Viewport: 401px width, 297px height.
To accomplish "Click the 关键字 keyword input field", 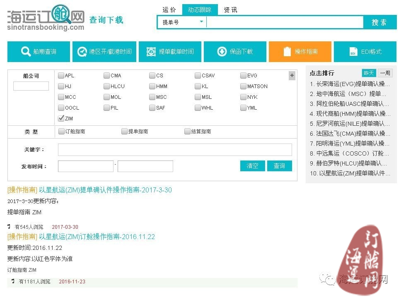I will pos(175,150).
